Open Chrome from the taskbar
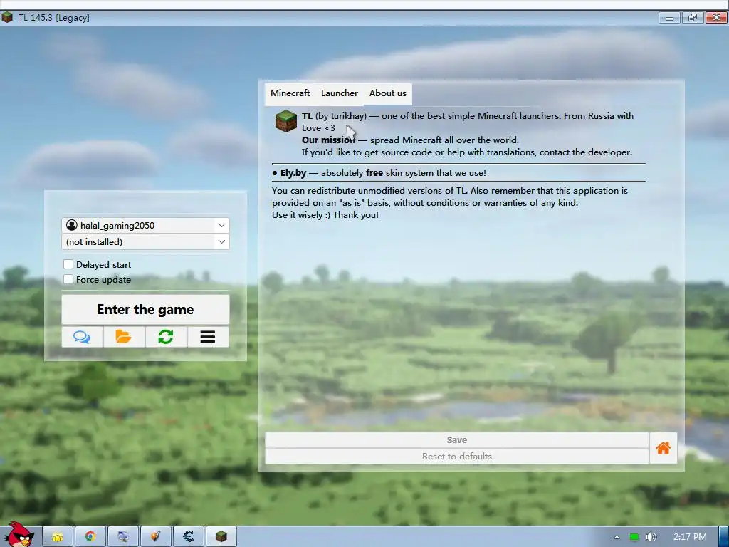 90,537
